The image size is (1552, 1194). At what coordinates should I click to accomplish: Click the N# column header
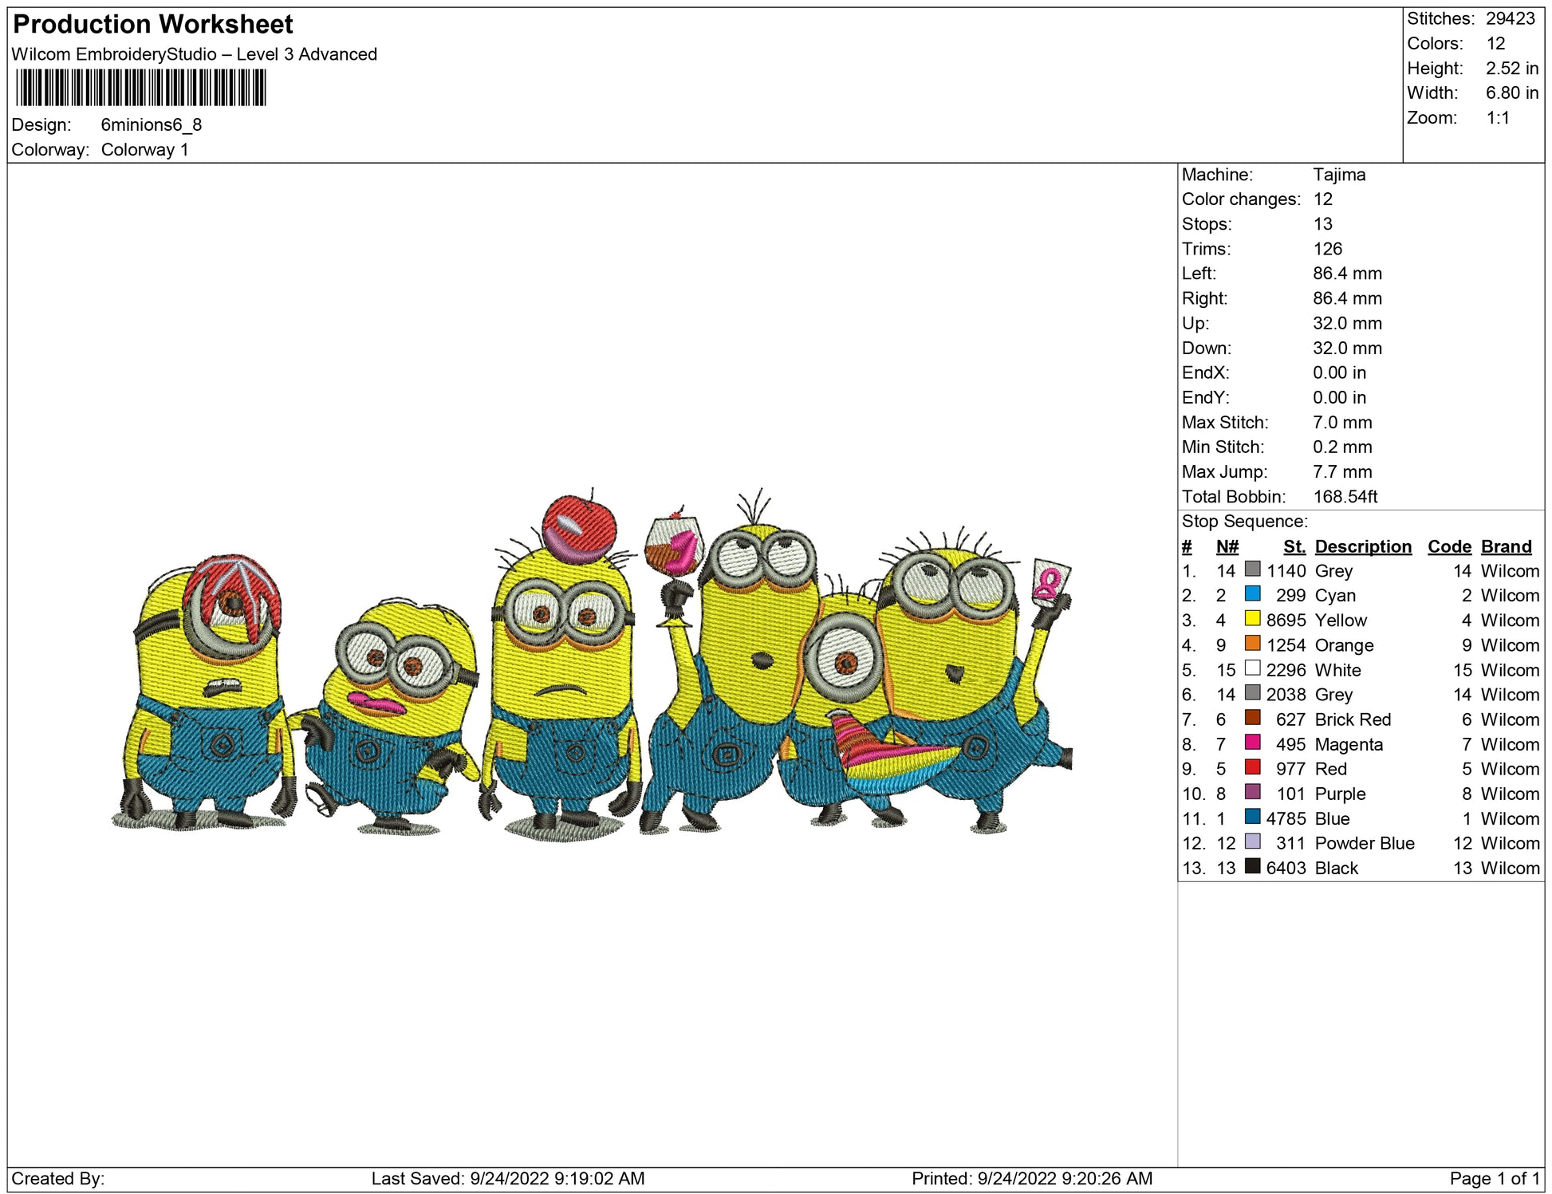1227,546
